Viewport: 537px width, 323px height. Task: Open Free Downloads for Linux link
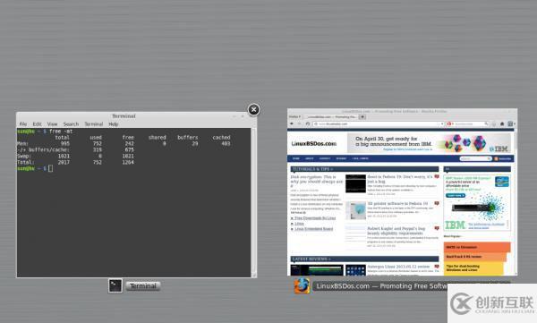[x=315, y=217]
